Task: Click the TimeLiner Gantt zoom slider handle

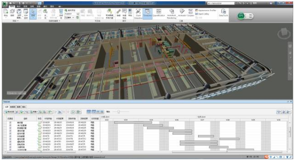Action: click(x=118, y=112)
